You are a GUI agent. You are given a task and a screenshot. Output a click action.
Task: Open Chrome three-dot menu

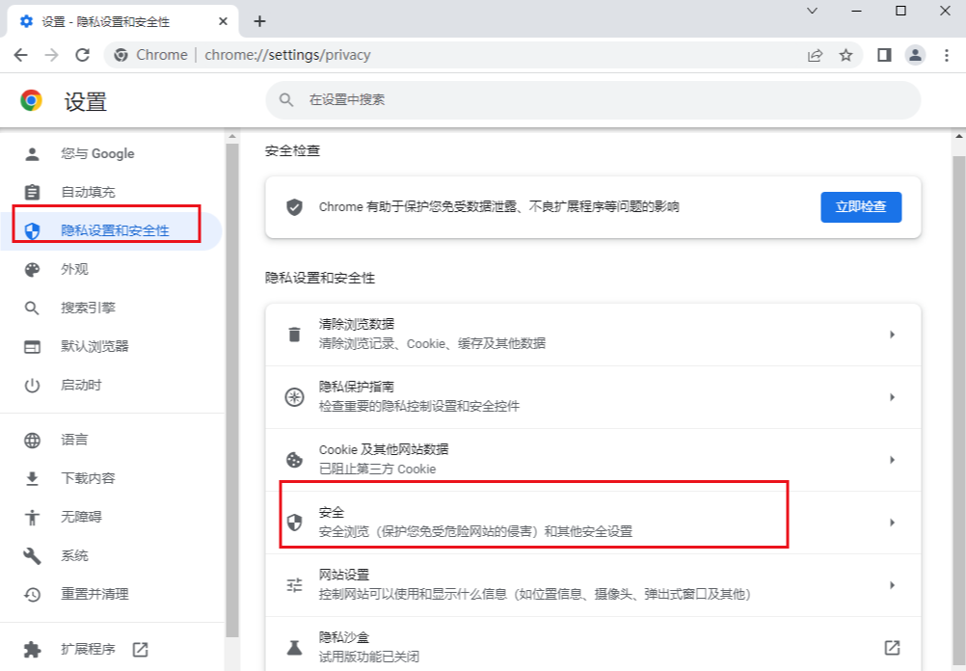(x=947, y=56)
